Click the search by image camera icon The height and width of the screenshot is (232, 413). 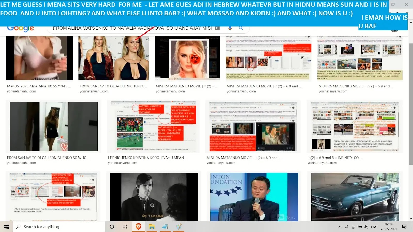(x=217, y=28)
